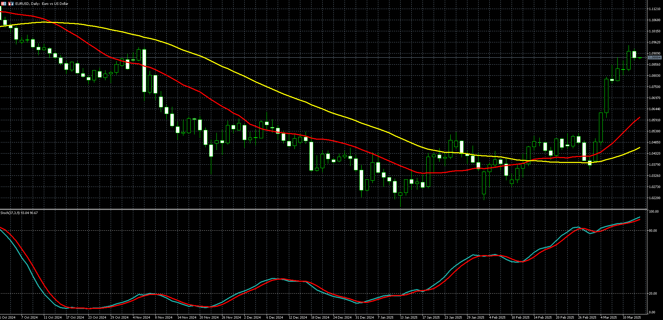
Task: Click the stochastic 80.00 level label
Action: [654, 231]
